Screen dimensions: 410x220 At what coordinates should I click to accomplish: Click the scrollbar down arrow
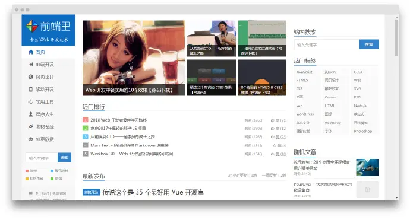[x=397, y=198]
